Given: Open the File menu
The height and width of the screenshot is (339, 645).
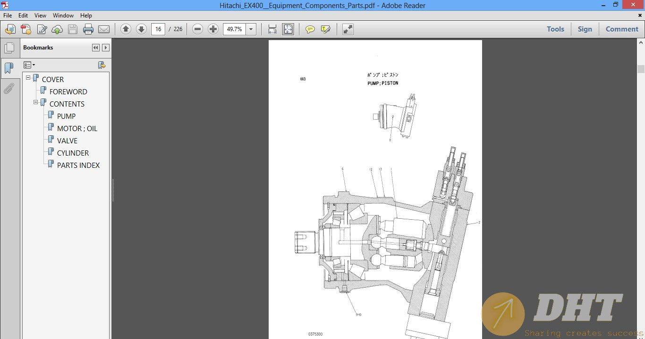Looking at the screenshot, I should tap(8, 16).
